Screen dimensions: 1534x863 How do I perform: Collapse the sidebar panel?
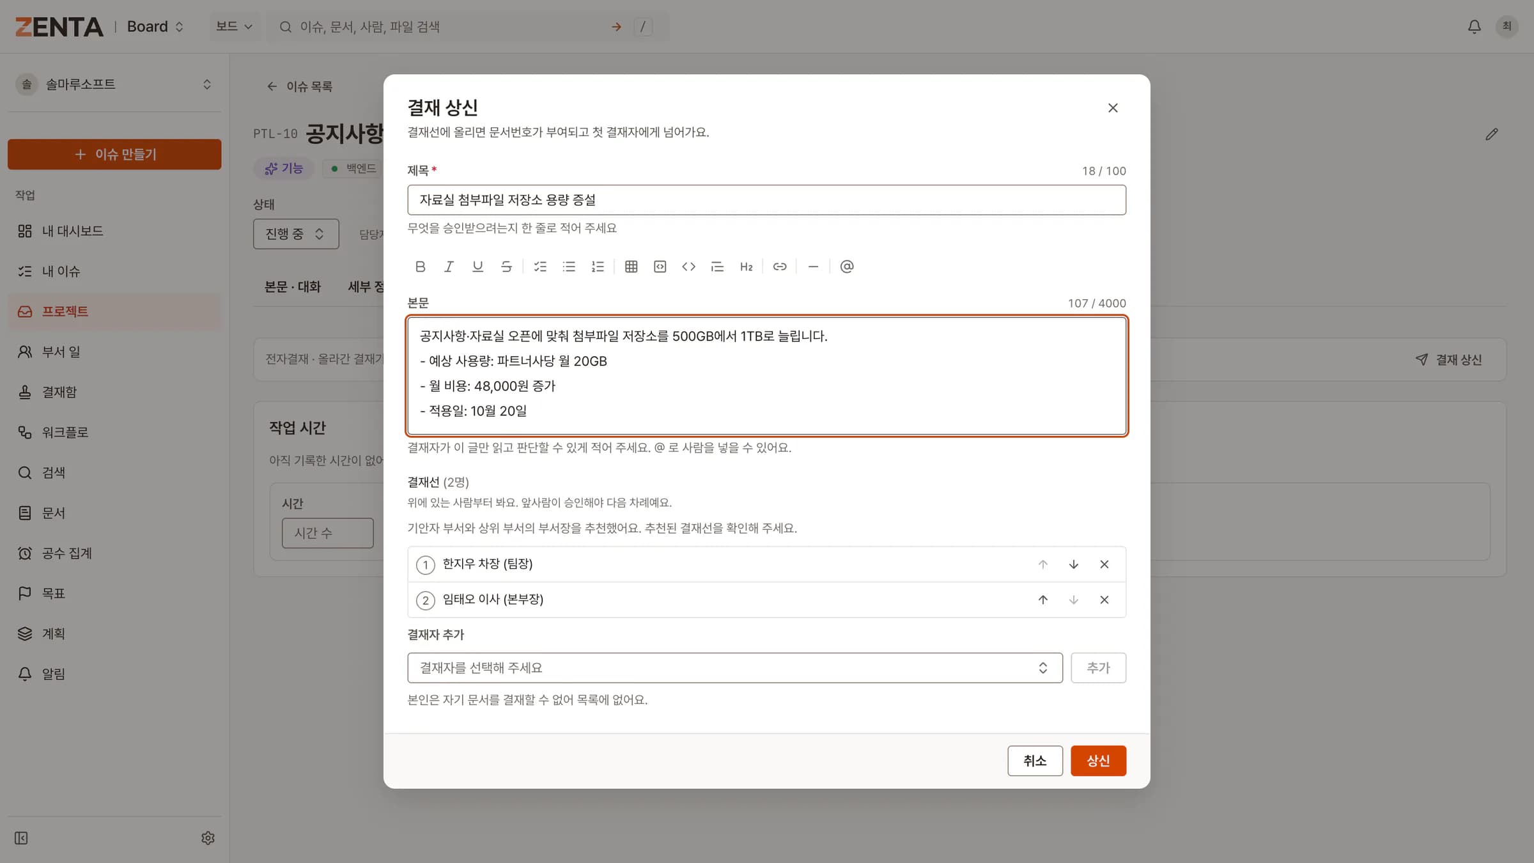tap(21, 838)
